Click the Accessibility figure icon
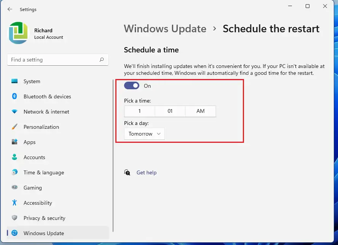 [x=14, y=202]
